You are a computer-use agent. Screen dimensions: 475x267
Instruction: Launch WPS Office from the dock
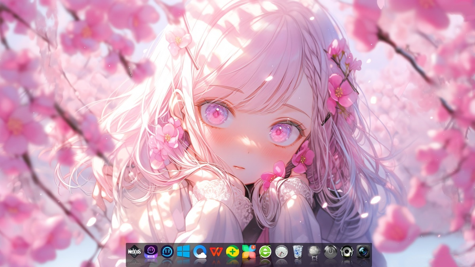216,251
